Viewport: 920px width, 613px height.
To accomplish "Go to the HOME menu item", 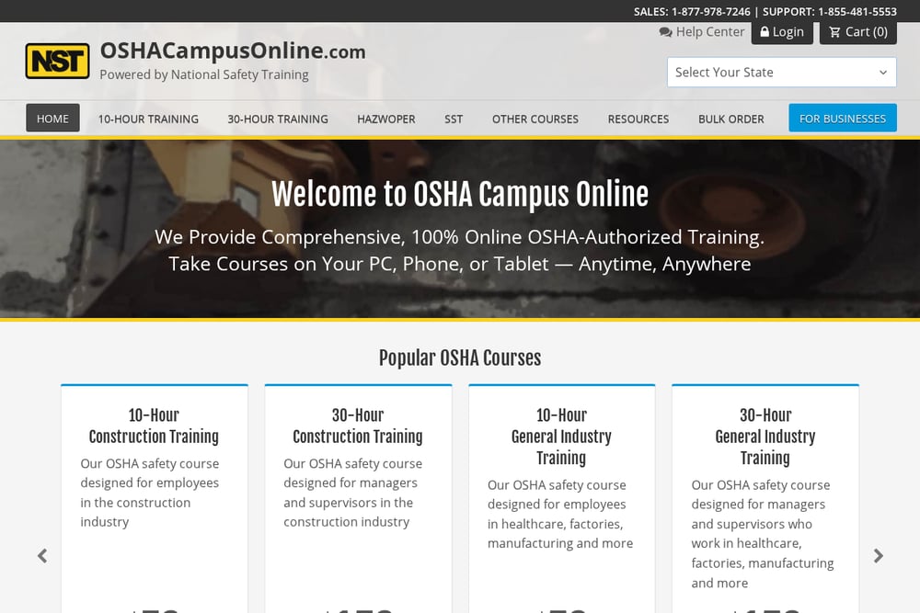I will [52, 119].
